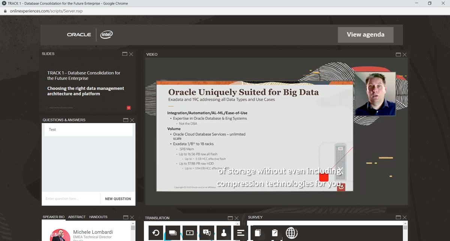Close the SPEAKER BIO panel
This screenshot has height=241, width=450.
coord(131,217)
